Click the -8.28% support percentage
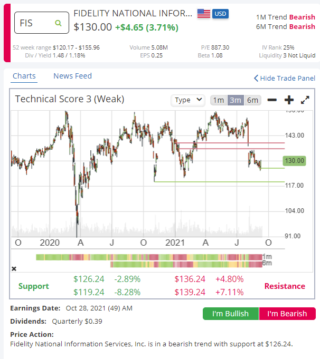This screenshot has width=320, height=359. tap(127, 292)
